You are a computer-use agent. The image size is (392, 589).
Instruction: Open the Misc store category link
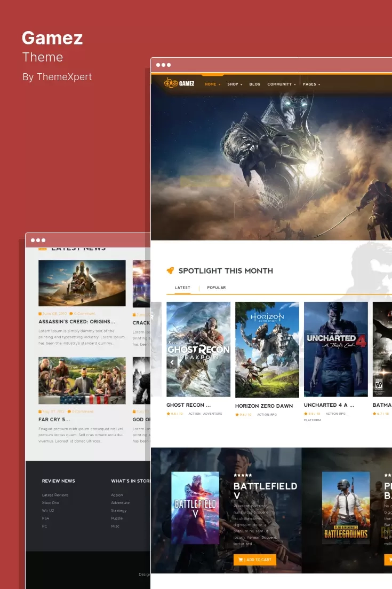[115, 526]
